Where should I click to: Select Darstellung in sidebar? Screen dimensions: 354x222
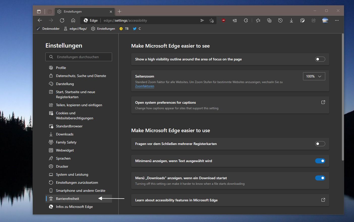(x=79, y=84)
